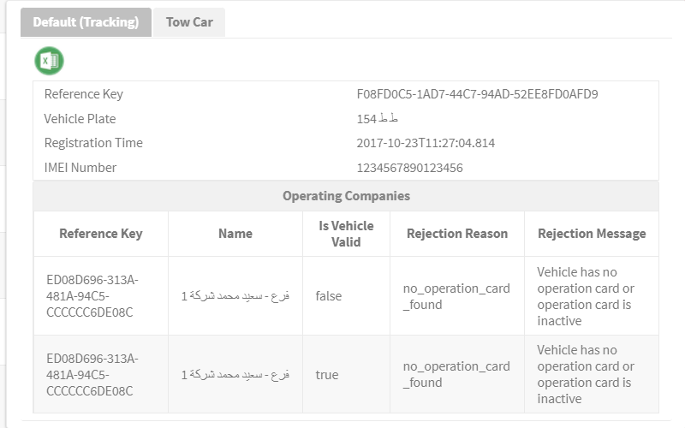Image resolution: width=685 pixels, height=428 pixels.
Task: Select the Default (Tracking) tab
Action: (86, 22)
